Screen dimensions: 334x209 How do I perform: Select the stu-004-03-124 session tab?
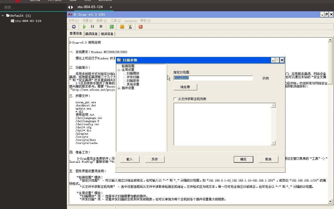point(90,7)
